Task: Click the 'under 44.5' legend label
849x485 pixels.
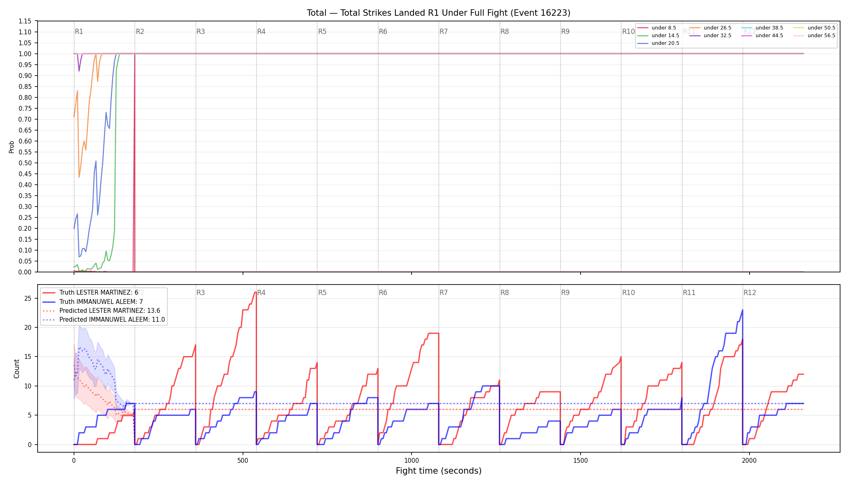Action: pos(769,36)
